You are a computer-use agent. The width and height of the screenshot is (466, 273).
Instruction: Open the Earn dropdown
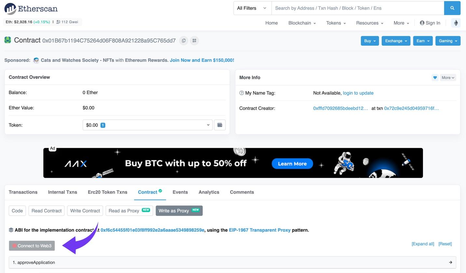point(423,41)
